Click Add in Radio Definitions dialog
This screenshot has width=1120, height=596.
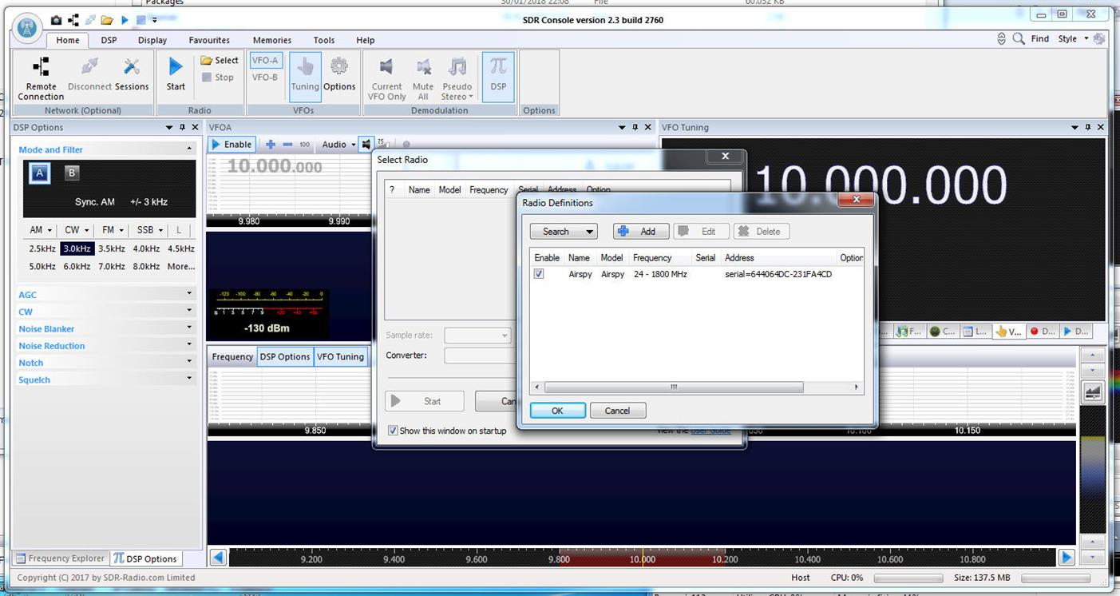tap(641, 231)
